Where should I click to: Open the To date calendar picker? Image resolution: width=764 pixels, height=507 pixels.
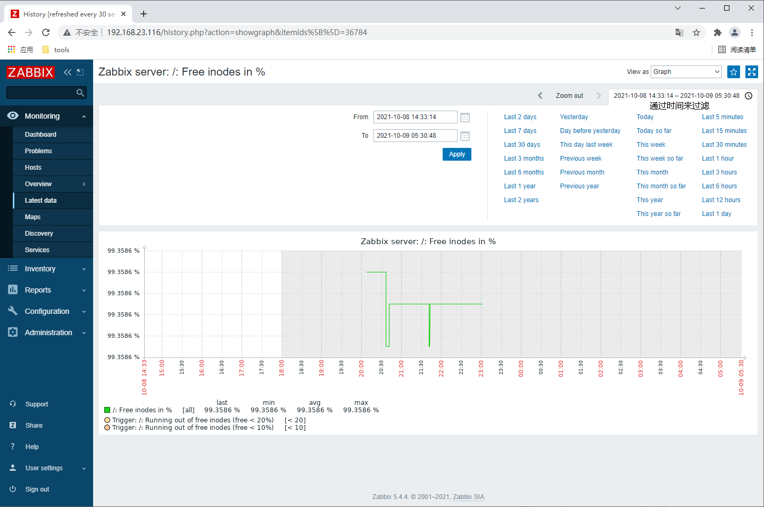click(465, 136)
